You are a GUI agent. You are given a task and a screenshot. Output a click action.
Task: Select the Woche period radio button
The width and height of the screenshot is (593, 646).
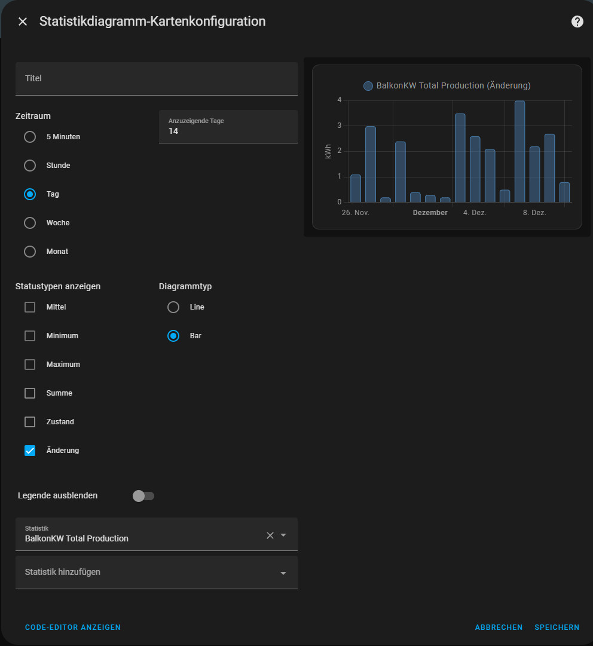(30, 223)
